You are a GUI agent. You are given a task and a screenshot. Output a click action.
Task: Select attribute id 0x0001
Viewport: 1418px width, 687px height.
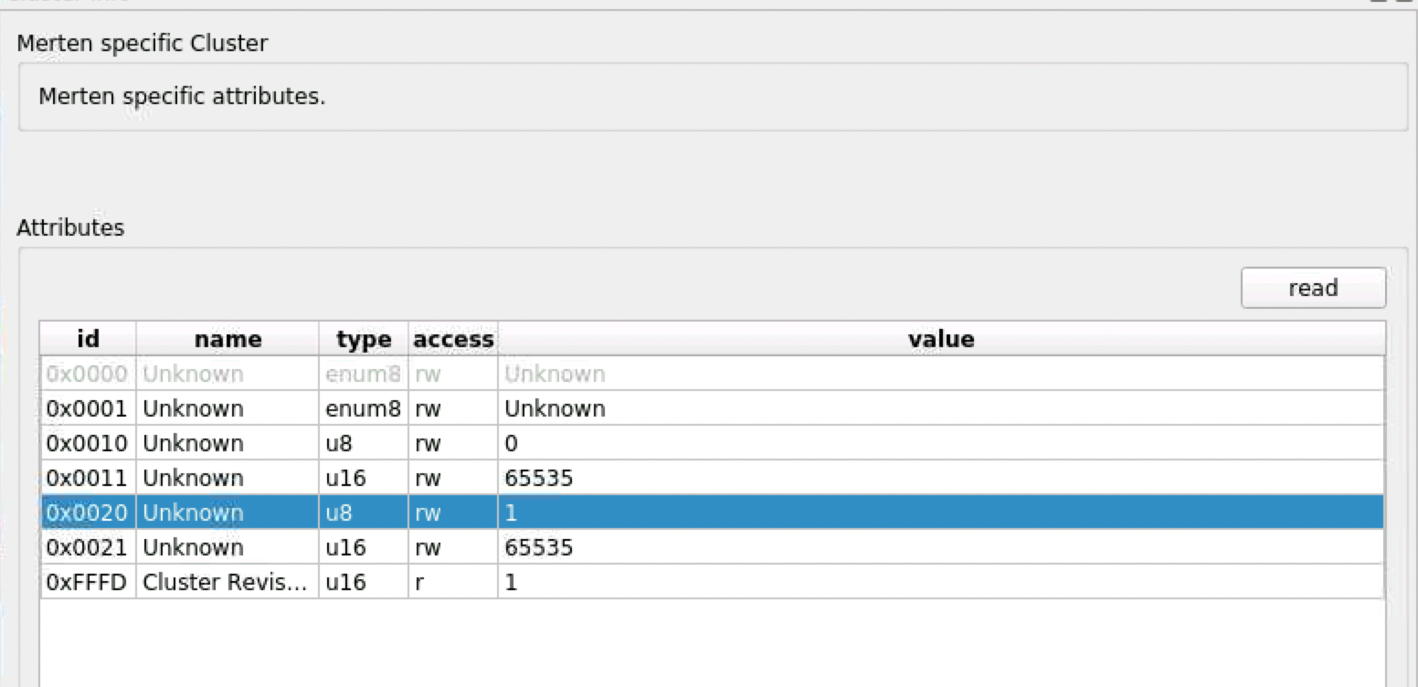(88, 408)
